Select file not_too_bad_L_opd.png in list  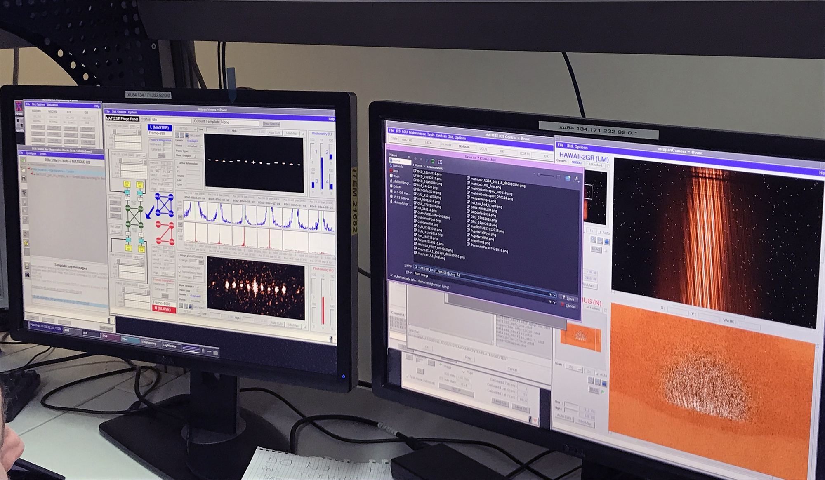(x=485, y=205)
